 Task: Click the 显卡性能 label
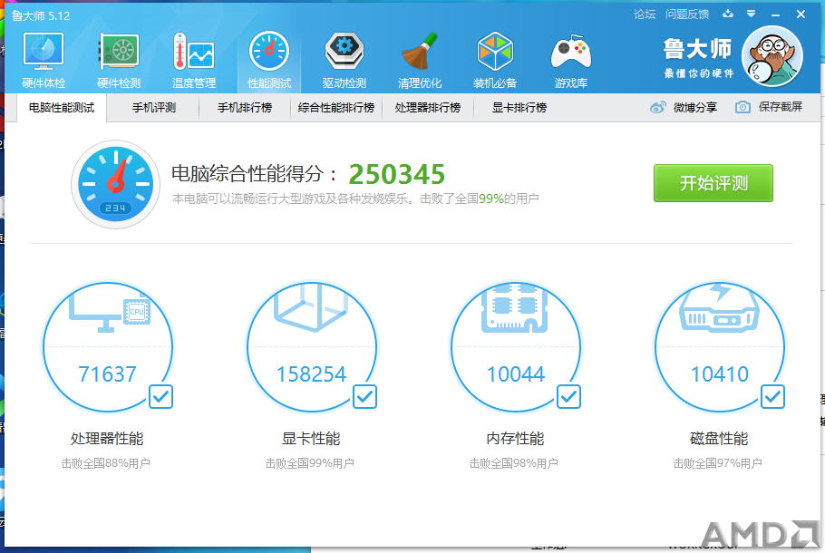tap(311, 438)
